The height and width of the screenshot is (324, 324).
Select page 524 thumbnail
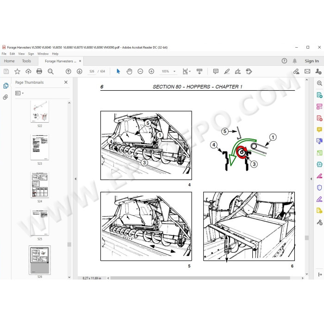(40, 185)
